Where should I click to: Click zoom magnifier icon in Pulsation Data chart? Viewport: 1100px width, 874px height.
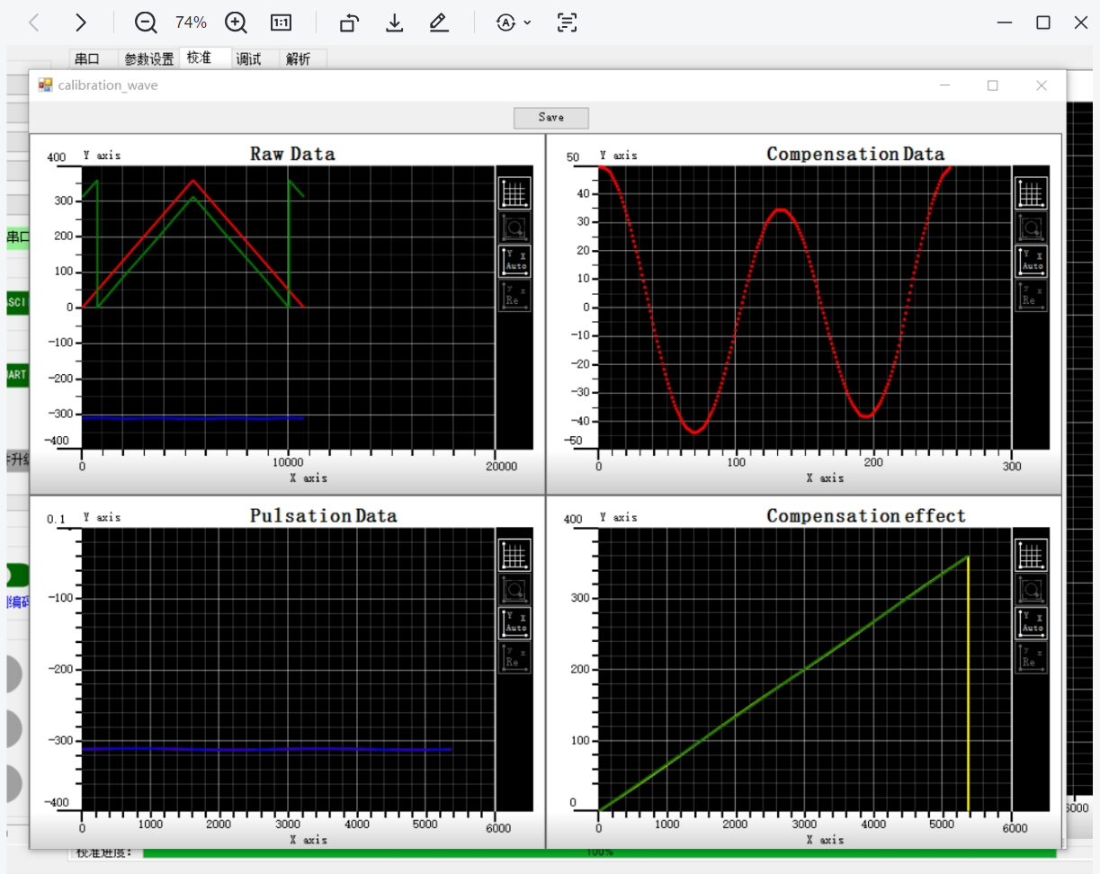(x=514, y=589)
